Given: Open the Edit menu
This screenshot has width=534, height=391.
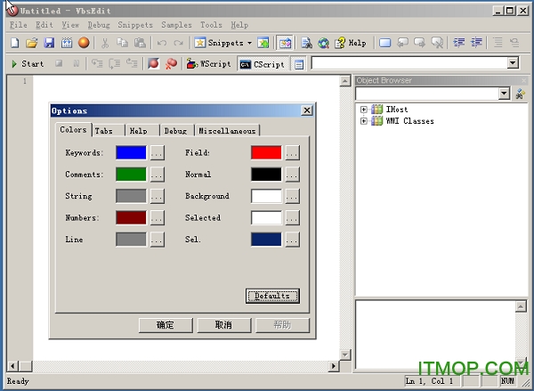Looking at the screenshot, I should click(x=44, y=25).
